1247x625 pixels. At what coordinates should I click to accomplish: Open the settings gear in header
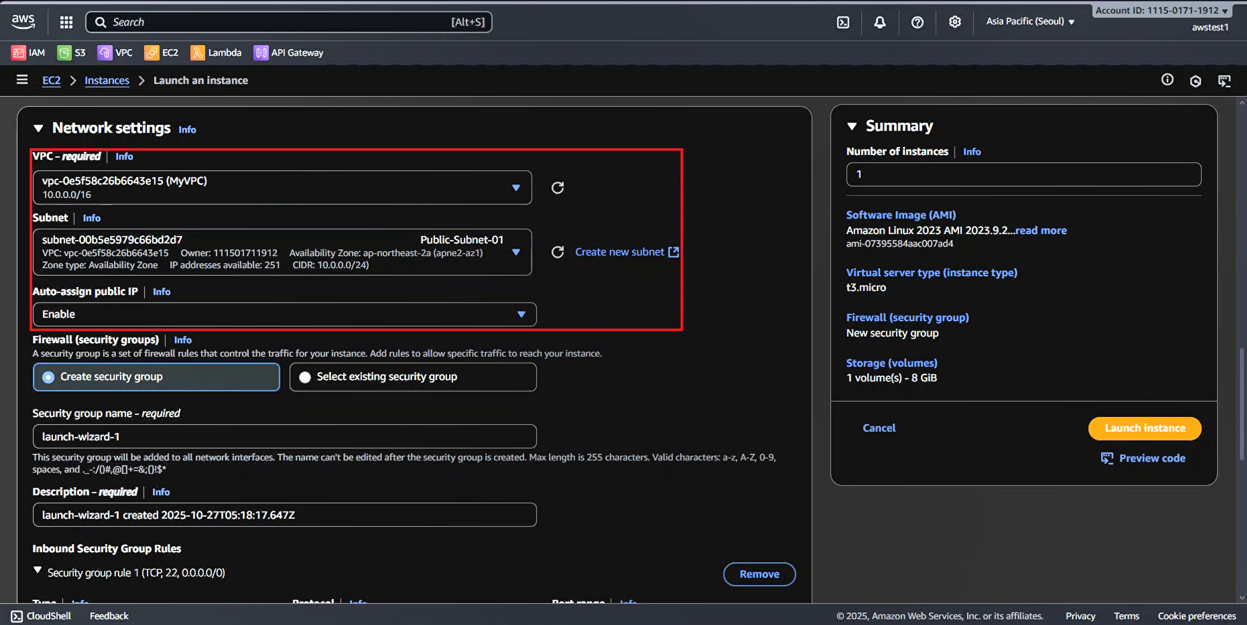954,22
